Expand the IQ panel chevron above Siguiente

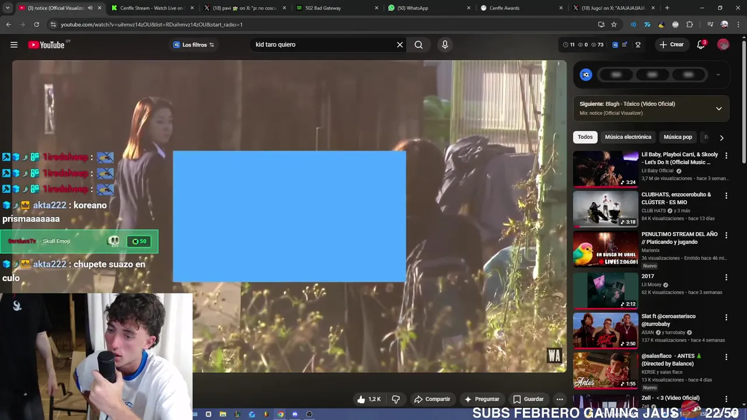(x=718, y=75)
